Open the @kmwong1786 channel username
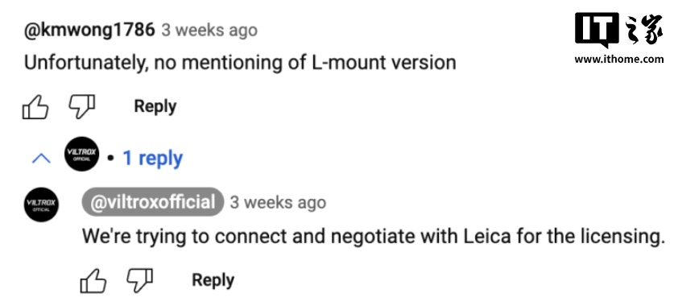 click(x=89, y=30)
